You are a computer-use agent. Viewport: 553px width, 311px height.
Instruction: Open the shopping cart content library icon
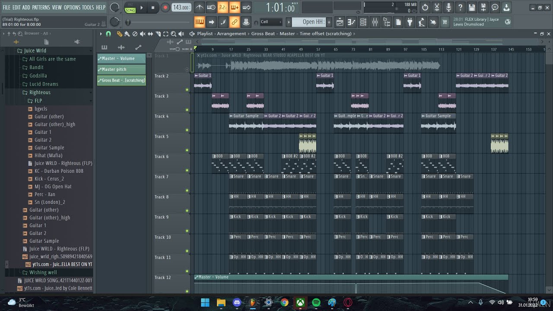pyautogui.click(x=445, y=22)
